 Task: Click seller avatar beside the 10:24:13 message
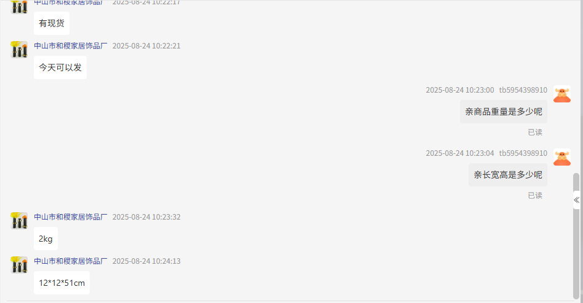pos(19,265)
